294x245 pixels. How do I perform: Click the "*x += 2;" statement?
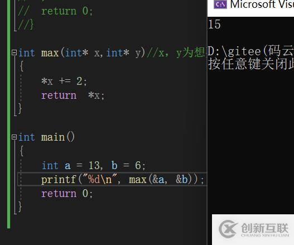pos(64,81)
